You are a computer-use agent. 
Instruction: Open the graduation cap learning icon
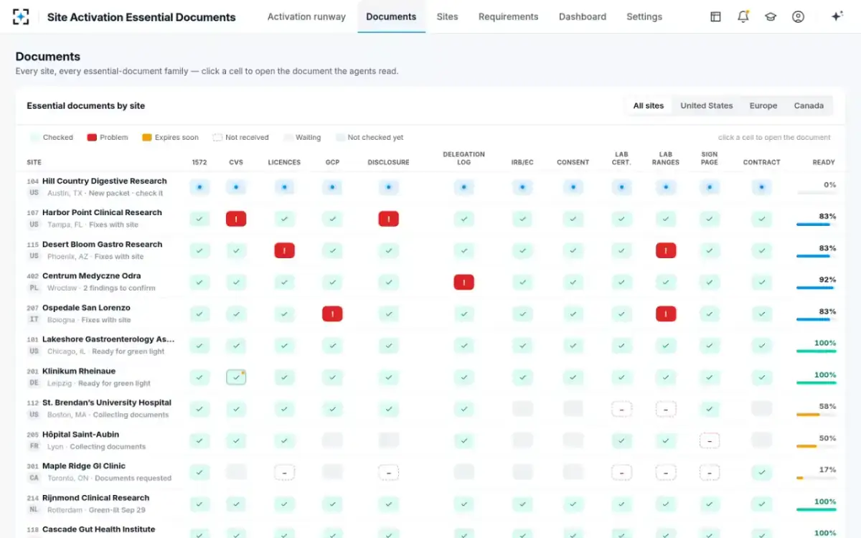771,16
